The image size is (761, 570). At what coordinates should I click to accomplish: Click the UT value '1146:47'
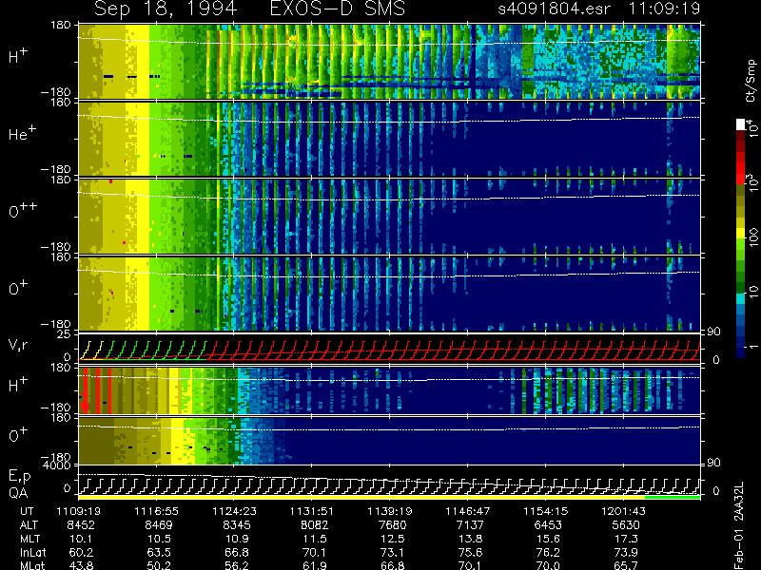pyautogui.click(x=468, y=511)
